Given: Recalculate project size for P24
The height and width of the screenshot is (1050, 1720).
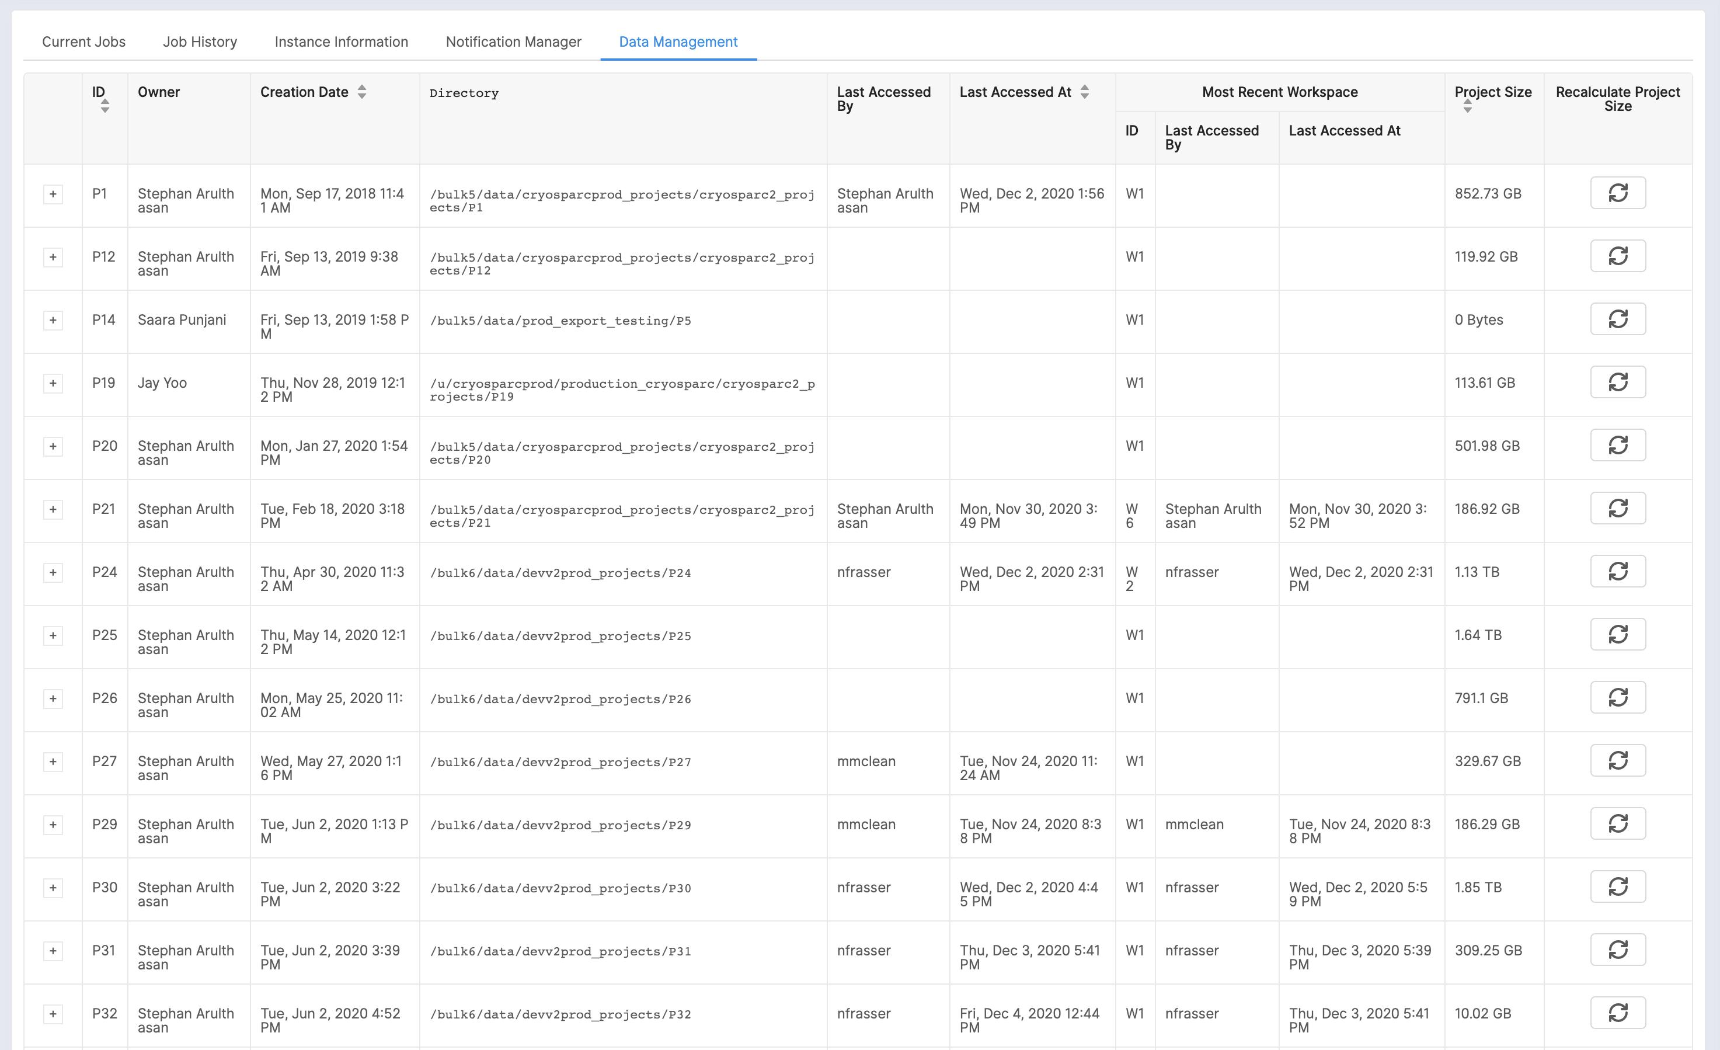Looking at the screenshot, I should tap(1617, 571).
